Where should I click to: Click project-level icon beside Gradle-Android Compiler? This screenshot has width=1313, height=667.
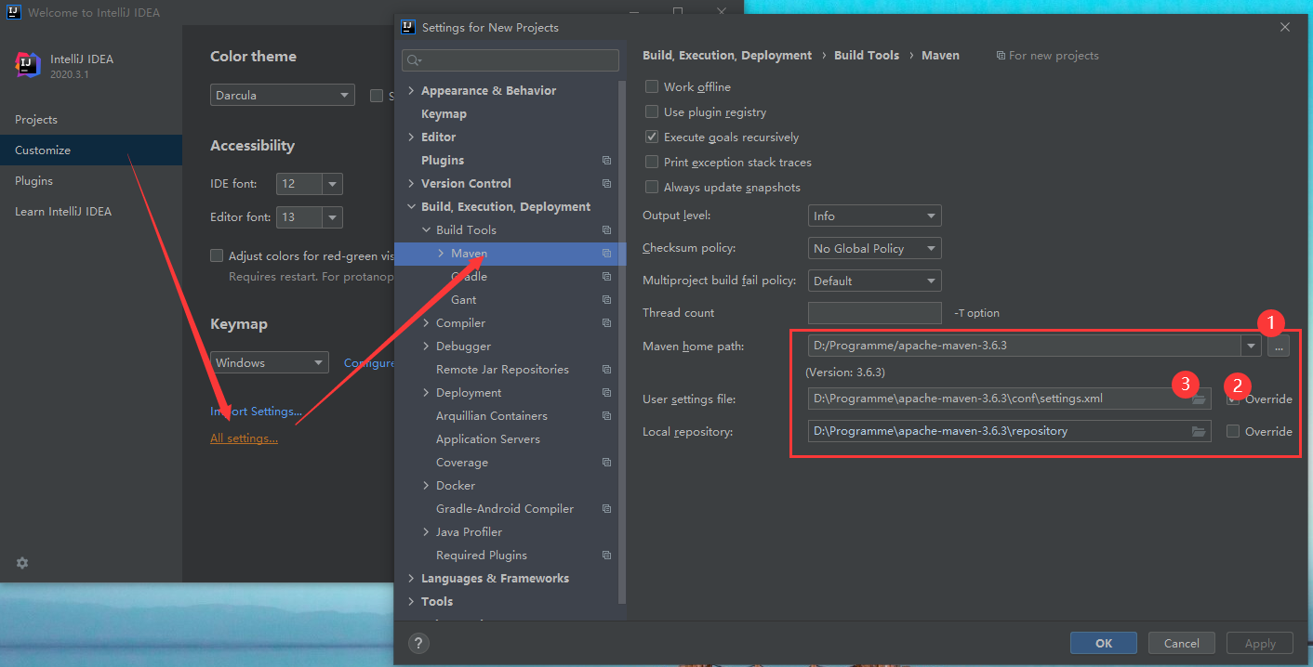pyautogui.click(x=606, y=509)
